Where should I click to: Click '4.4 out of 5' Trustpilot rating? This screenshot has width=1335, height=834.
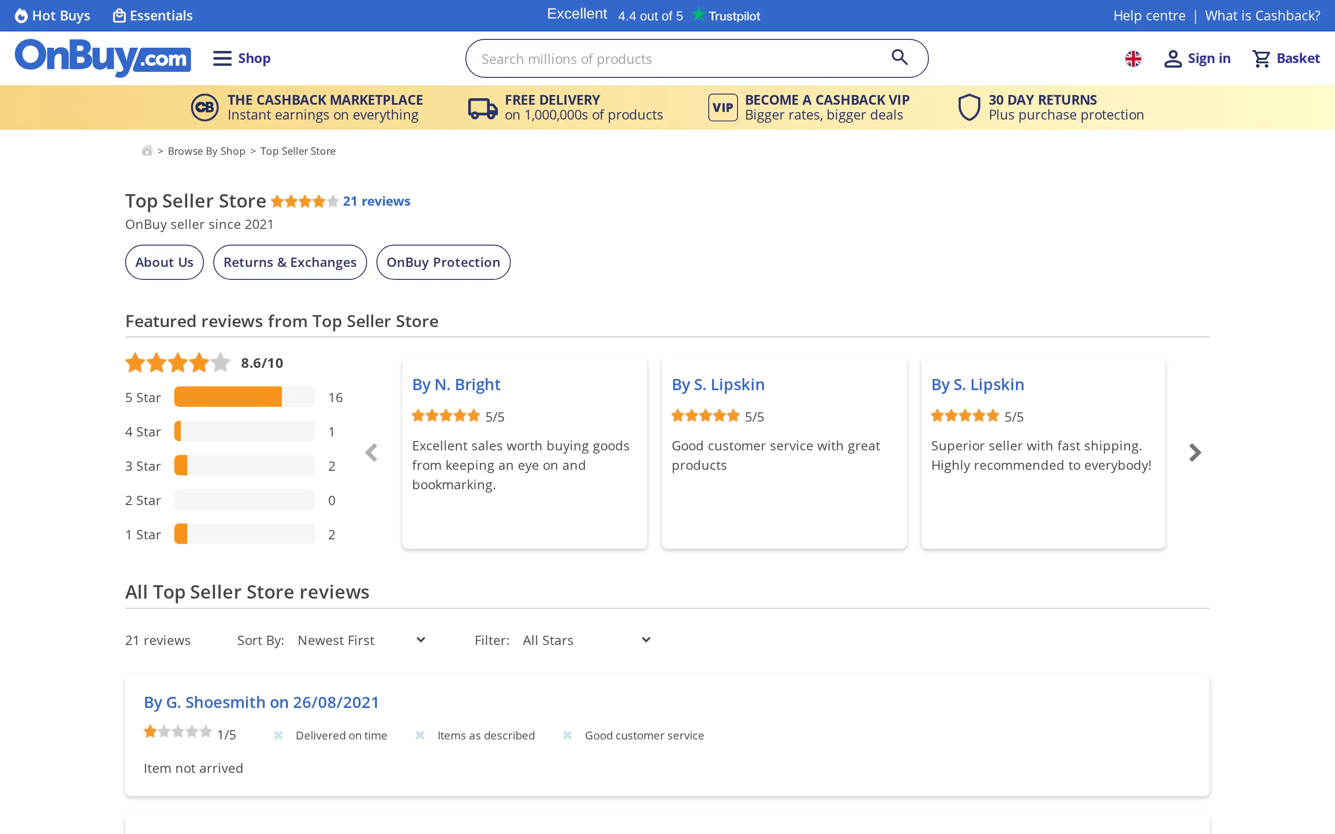(650, 16)
